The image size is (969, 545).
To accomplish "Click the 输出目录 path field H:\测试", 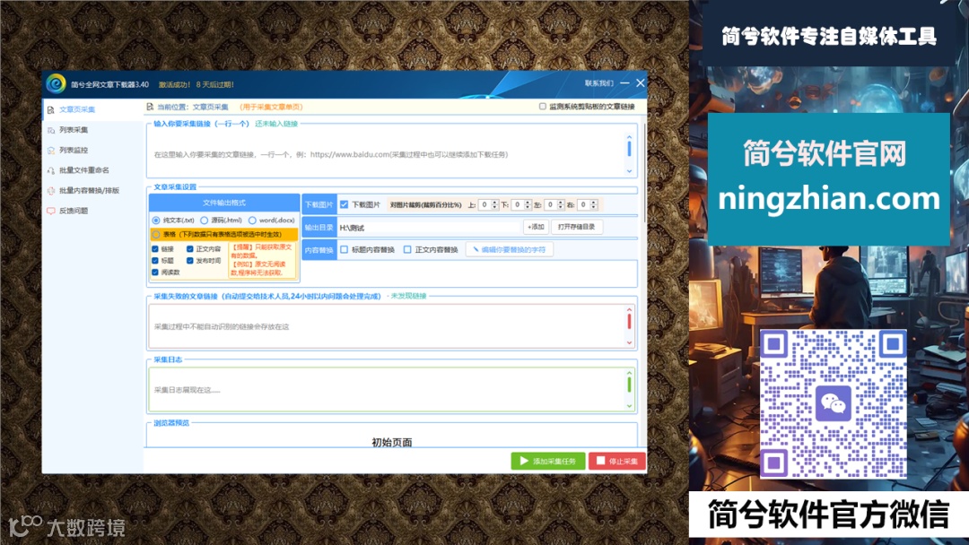I will coord(429,228).
